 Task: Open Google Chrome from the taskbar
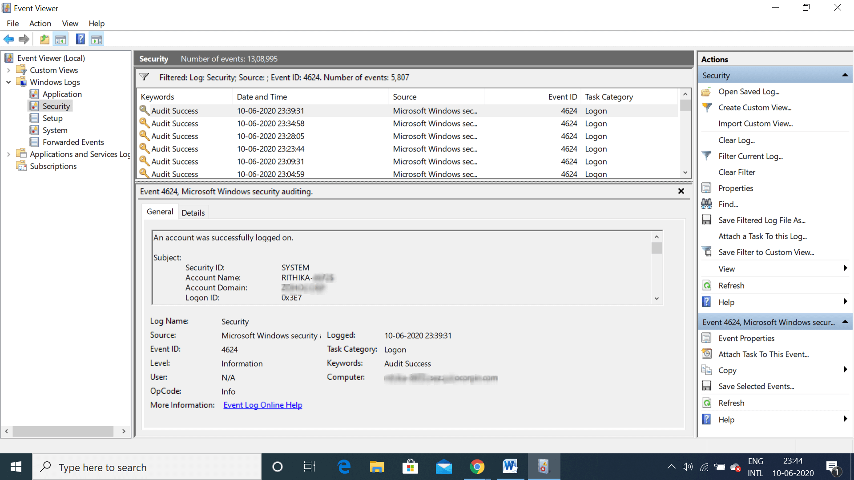pos(477,467)
